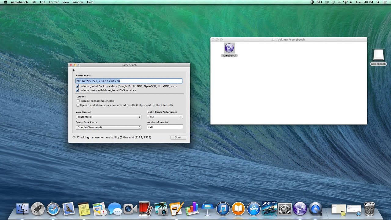Open Messages chat bubble in Dock
391x220 pixels.
coord(115,209)
